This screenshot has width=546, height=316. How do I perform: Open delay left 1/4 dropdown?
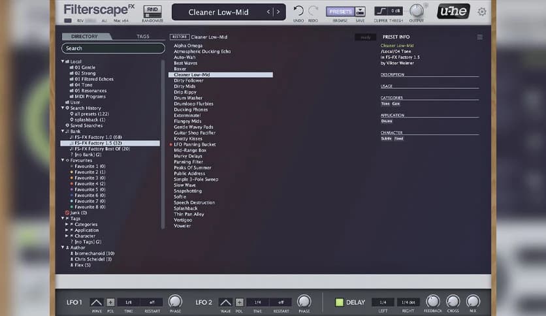383,302
